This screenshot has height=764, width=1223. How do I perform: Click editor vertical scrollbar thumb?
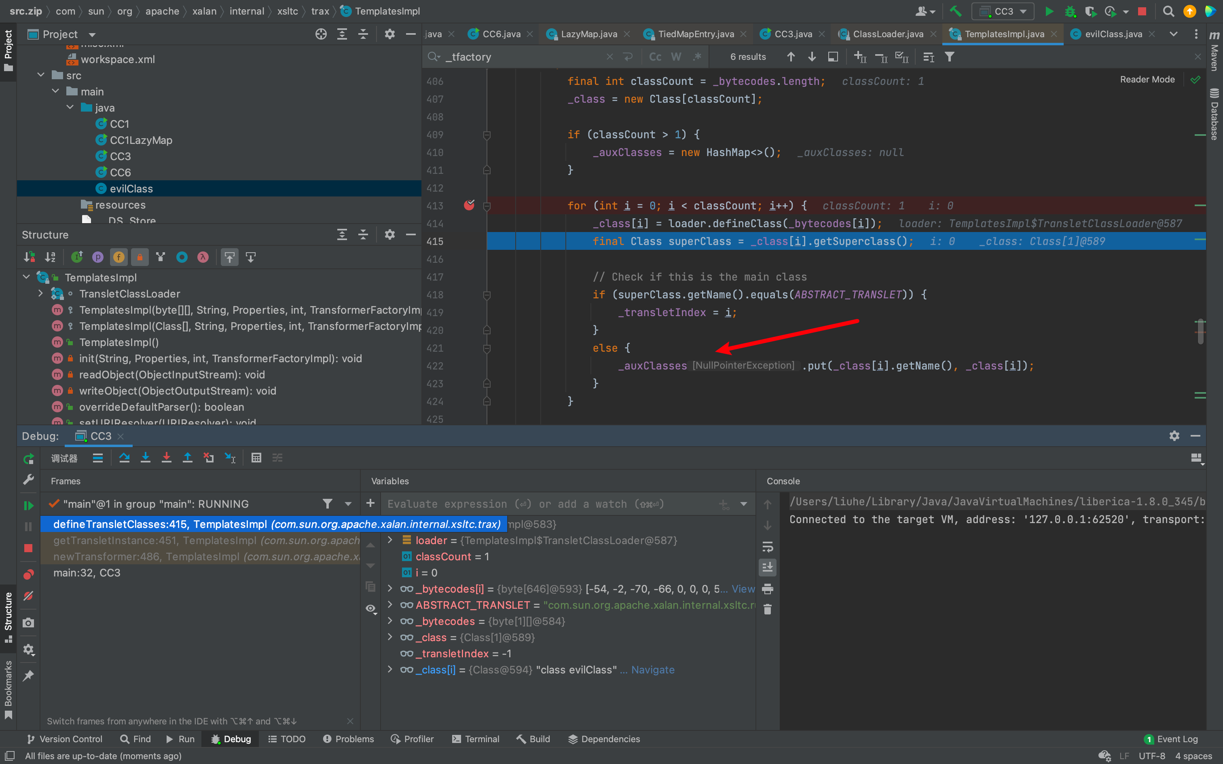pos(1201,332)
